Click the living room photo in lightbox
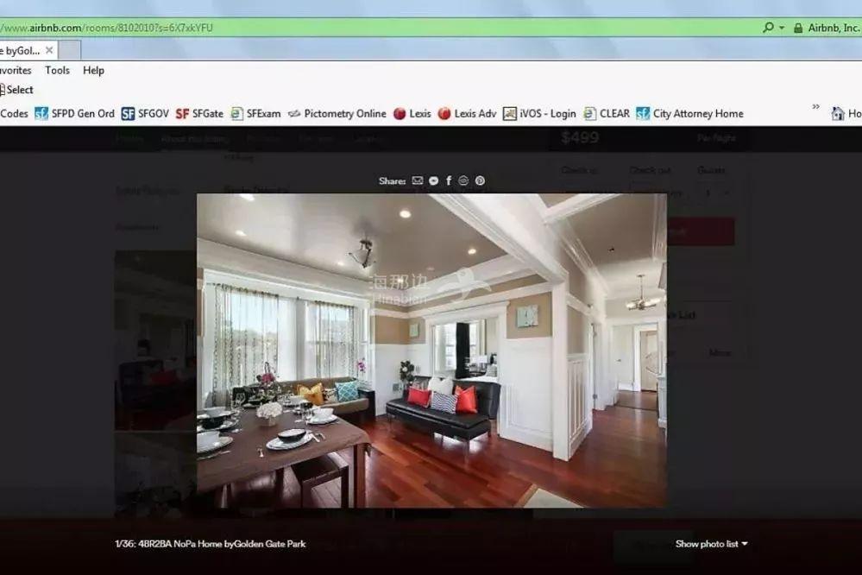The width and height of the screenshot is (862, 575). 431,350
